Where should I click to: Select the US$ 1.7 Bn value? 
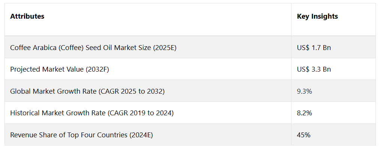point(314,48)
